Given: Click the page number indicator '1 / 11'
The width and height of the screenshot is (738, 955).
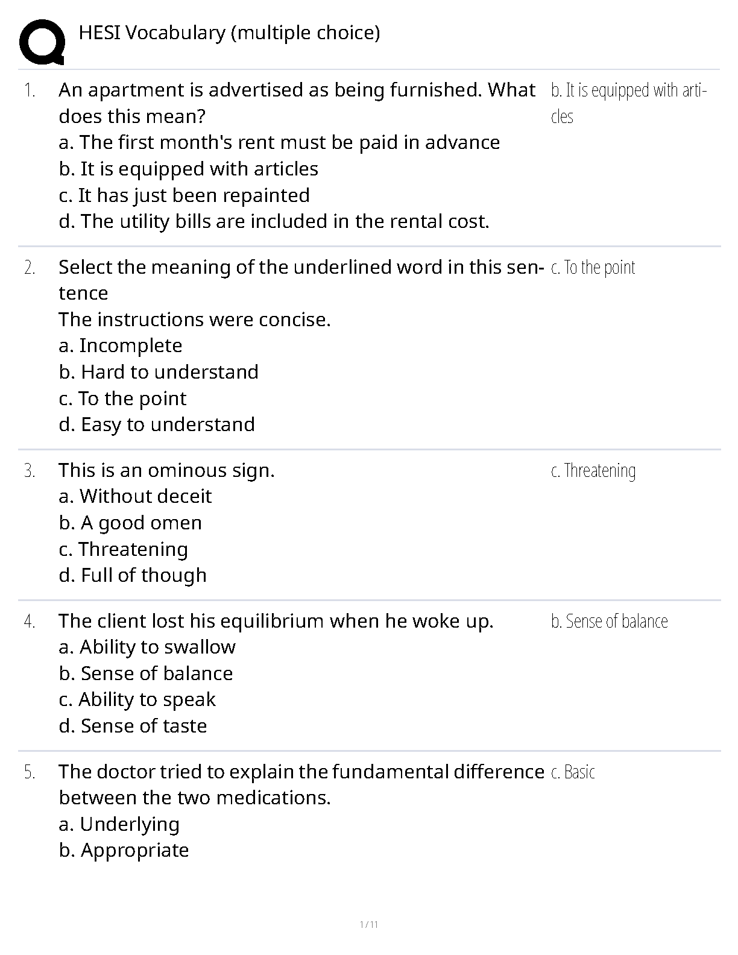Looking at the screenshot, I should click(x=368, y=925).
